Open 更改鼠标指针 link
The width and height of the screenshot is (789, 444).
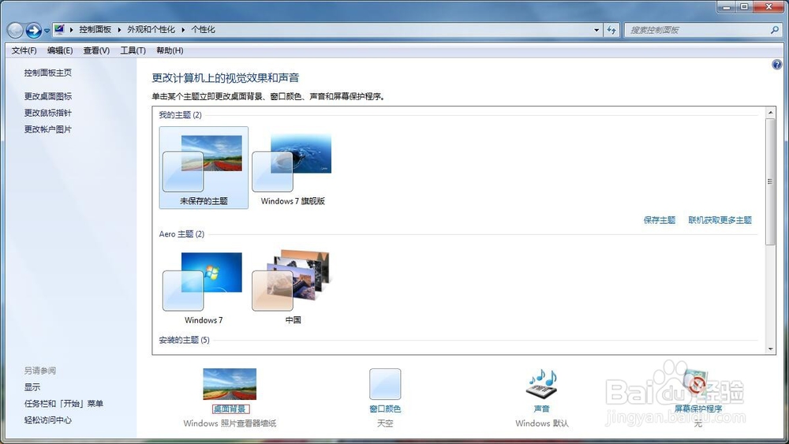(48, 113)
